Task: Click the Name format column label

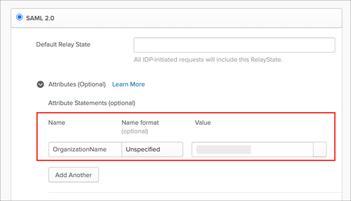Action: coord(140,123)
